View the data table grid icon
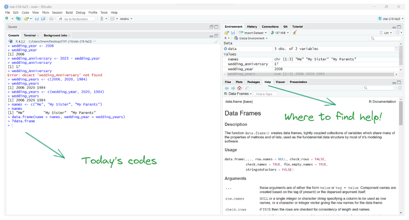Image resolution: width=409 pixels, height=220 pixels. 396,49
